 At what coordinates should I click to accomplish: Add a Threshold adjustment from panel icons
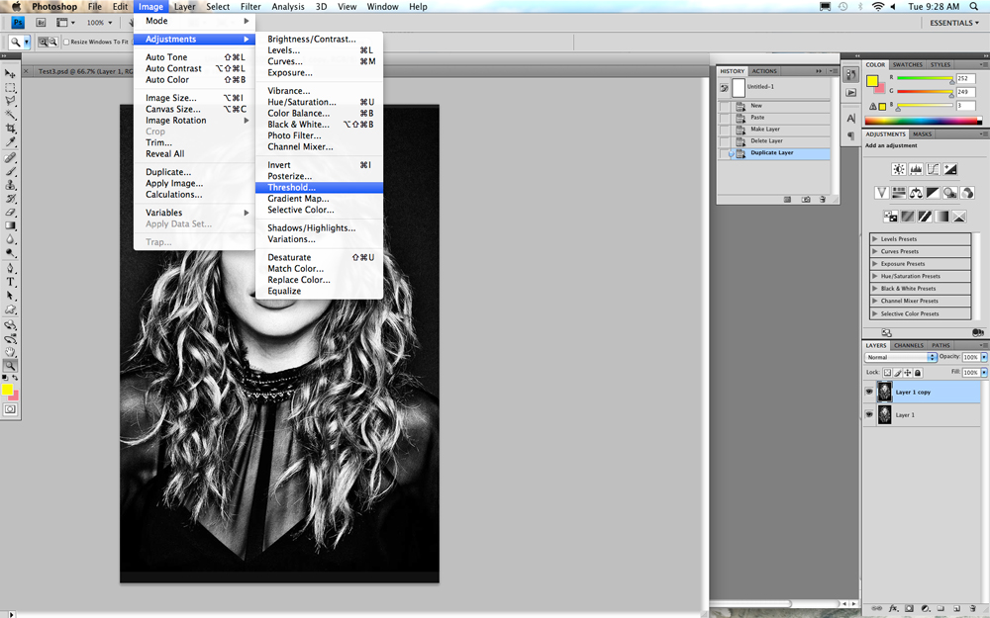point(925,217)
